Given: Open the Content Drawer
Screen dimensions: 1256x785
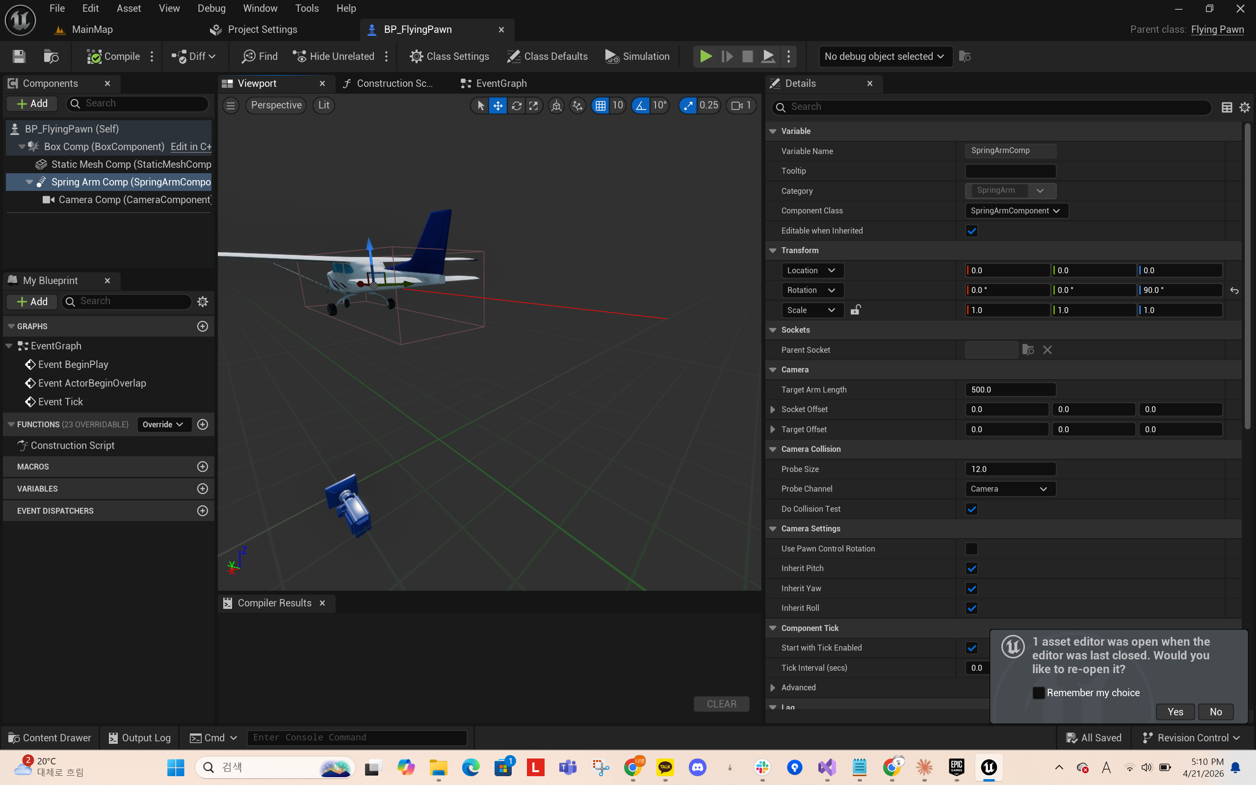Looking at the screenshot, I should pyautogui.click(x=51, y=738).
